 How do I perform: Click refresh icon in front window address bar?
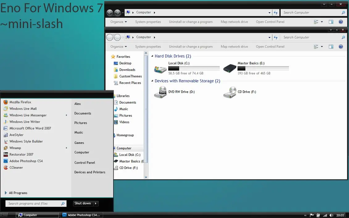coord(276,37)
